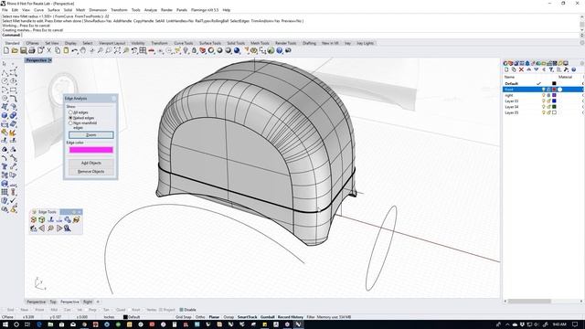Click the Move Layer Up triangle icon
585x329 pixels.
tap(528, 69)
